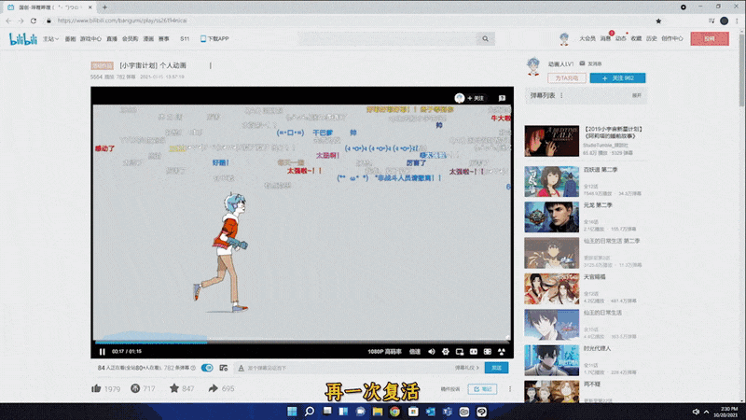
Task: Open a new browser tab
Action: pos(104,7)
